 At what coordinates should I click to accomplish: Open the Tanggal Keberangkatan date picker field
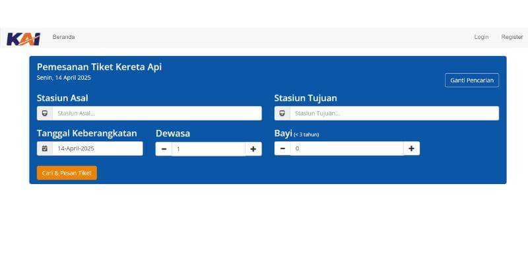coord(97,148)
